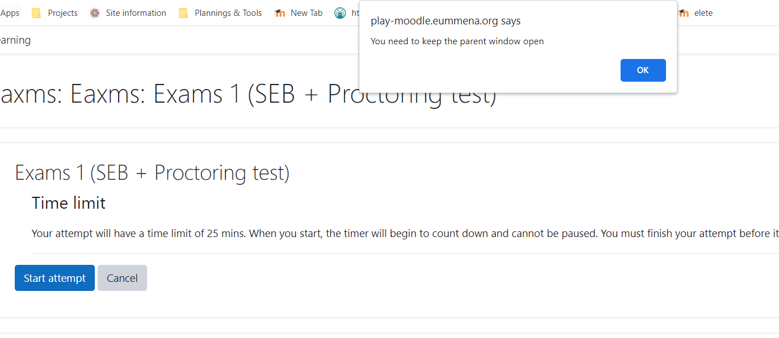Click the Projects bookmark folder icon
This screenshot has width=779, height=338.
tap(36, 12)
